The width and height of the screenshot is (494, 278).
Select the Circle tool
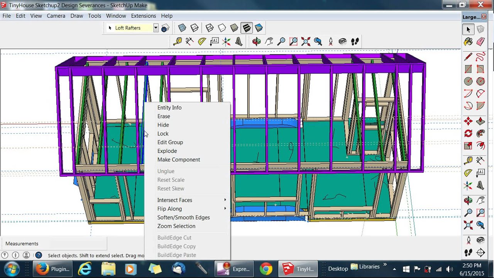click(468, 81)
